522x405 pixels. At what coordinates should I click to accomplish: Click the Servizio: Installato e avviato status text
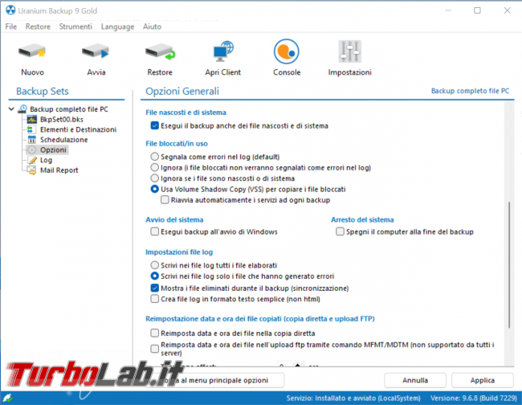[x=353, y=398]
